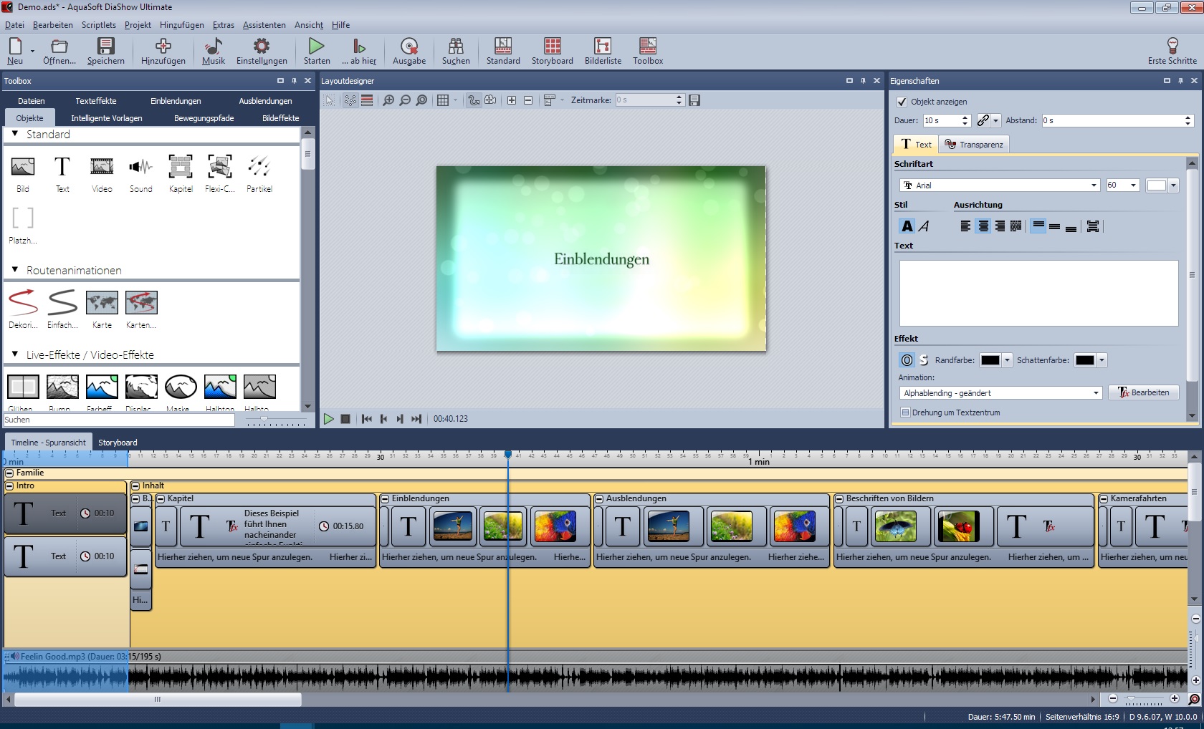The height and width of the screenshot is (729, 1204).
Task: Open the Animation Alphablending dropdown
Action: click(1096, 393)
